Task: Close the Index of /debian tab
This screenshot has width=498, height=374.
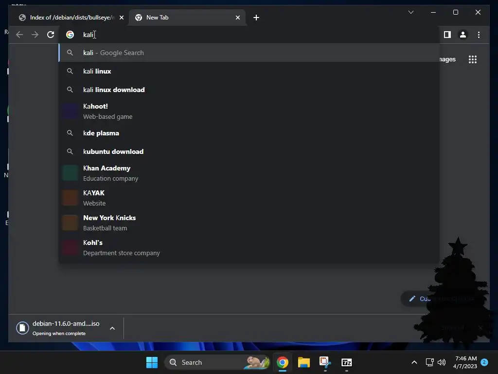Action: point(121,18)
